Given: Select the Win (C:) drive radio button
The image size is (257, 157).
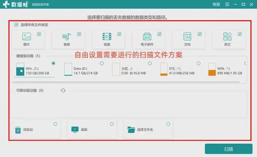Looking at the screenshot, I should (x=53, y=63).
